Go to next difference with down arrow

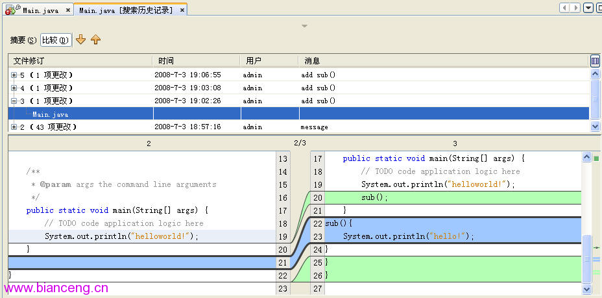pyautogui.click(x=80, y=39)
